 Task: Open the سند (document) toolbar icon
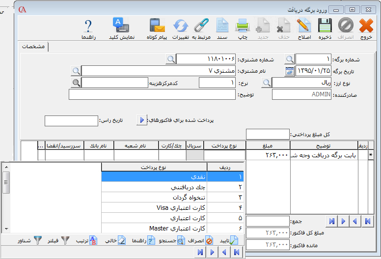click(222, 28)
